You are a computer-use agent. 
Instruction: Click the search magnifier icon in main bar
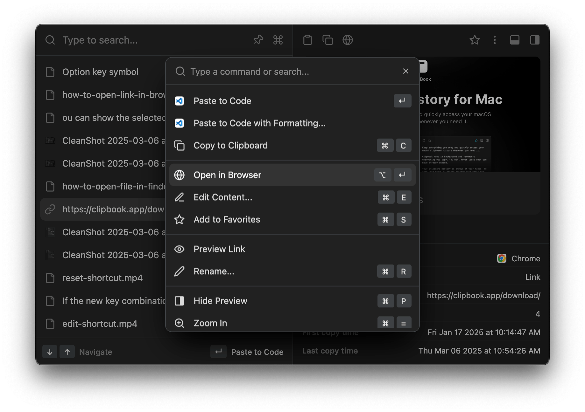pyautogui.click(x=50, y=40)
